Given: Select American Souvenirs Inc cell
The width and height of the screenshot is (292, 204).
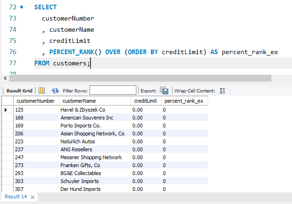Looking at the screenshot, I should click(x=95, y=118).
